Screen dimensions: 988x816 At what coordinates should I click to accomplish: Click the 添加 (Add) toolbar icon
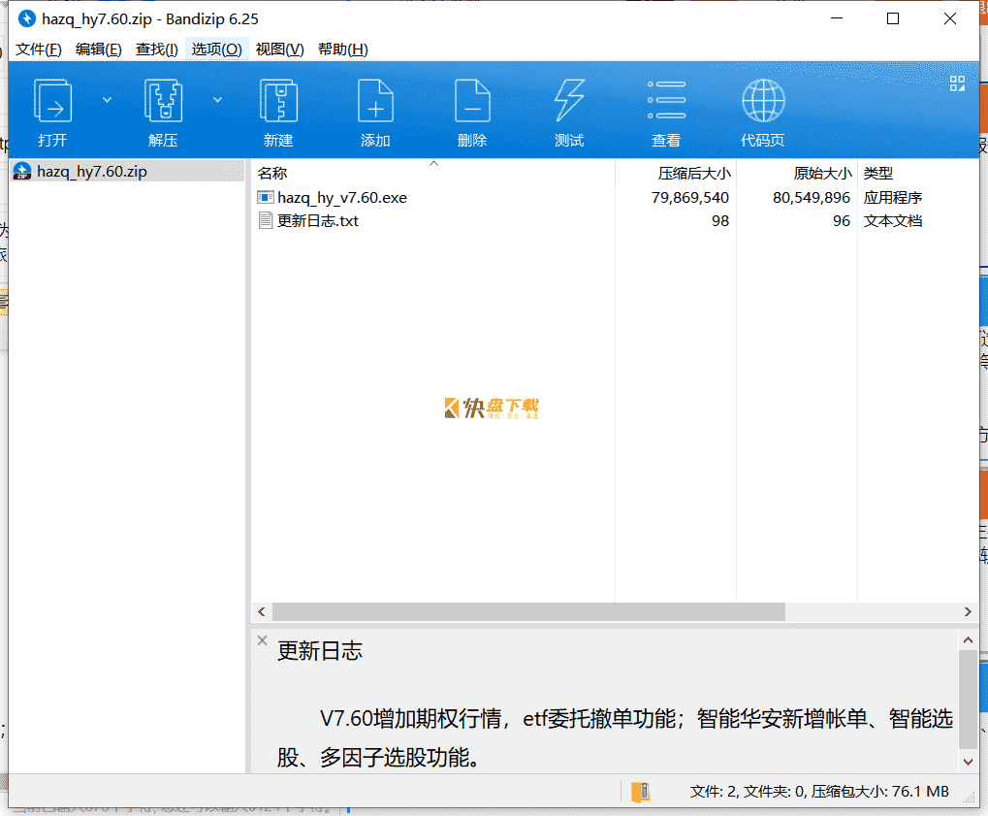(x=375, y=101)
